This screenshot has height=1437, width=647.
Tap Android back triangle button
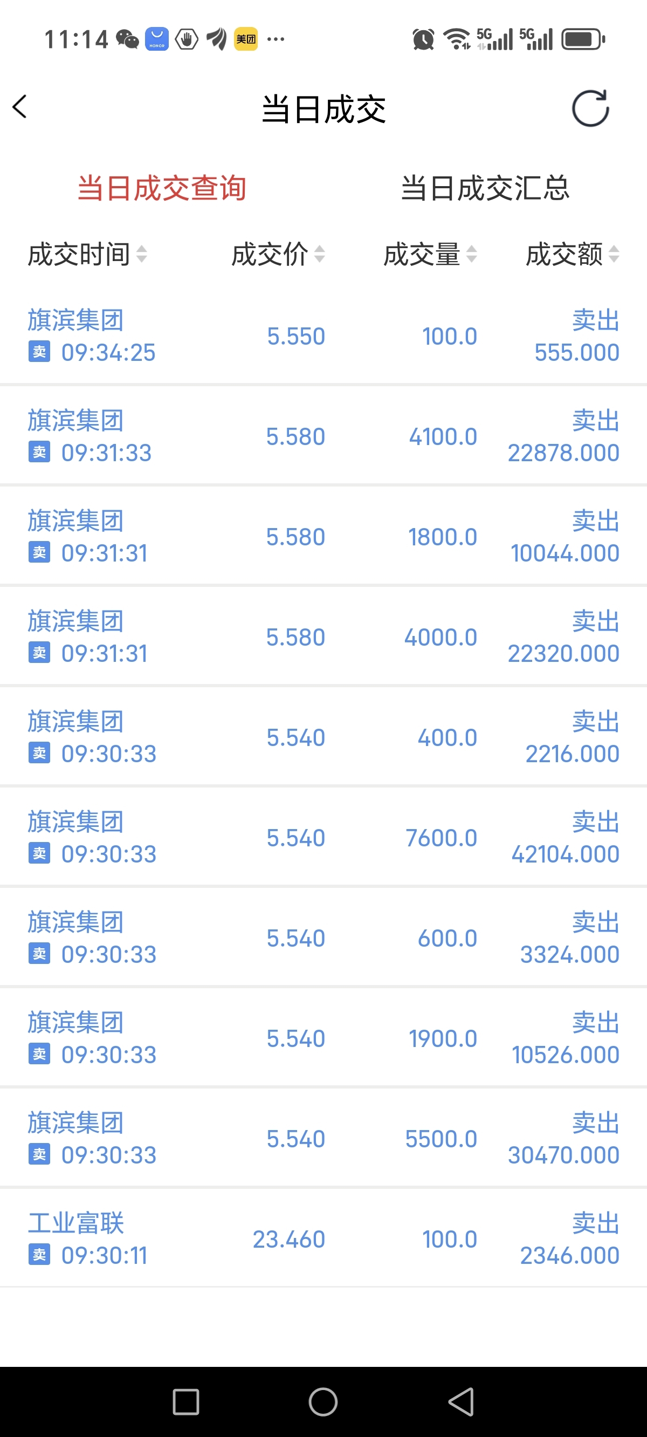coord(462,1402)
